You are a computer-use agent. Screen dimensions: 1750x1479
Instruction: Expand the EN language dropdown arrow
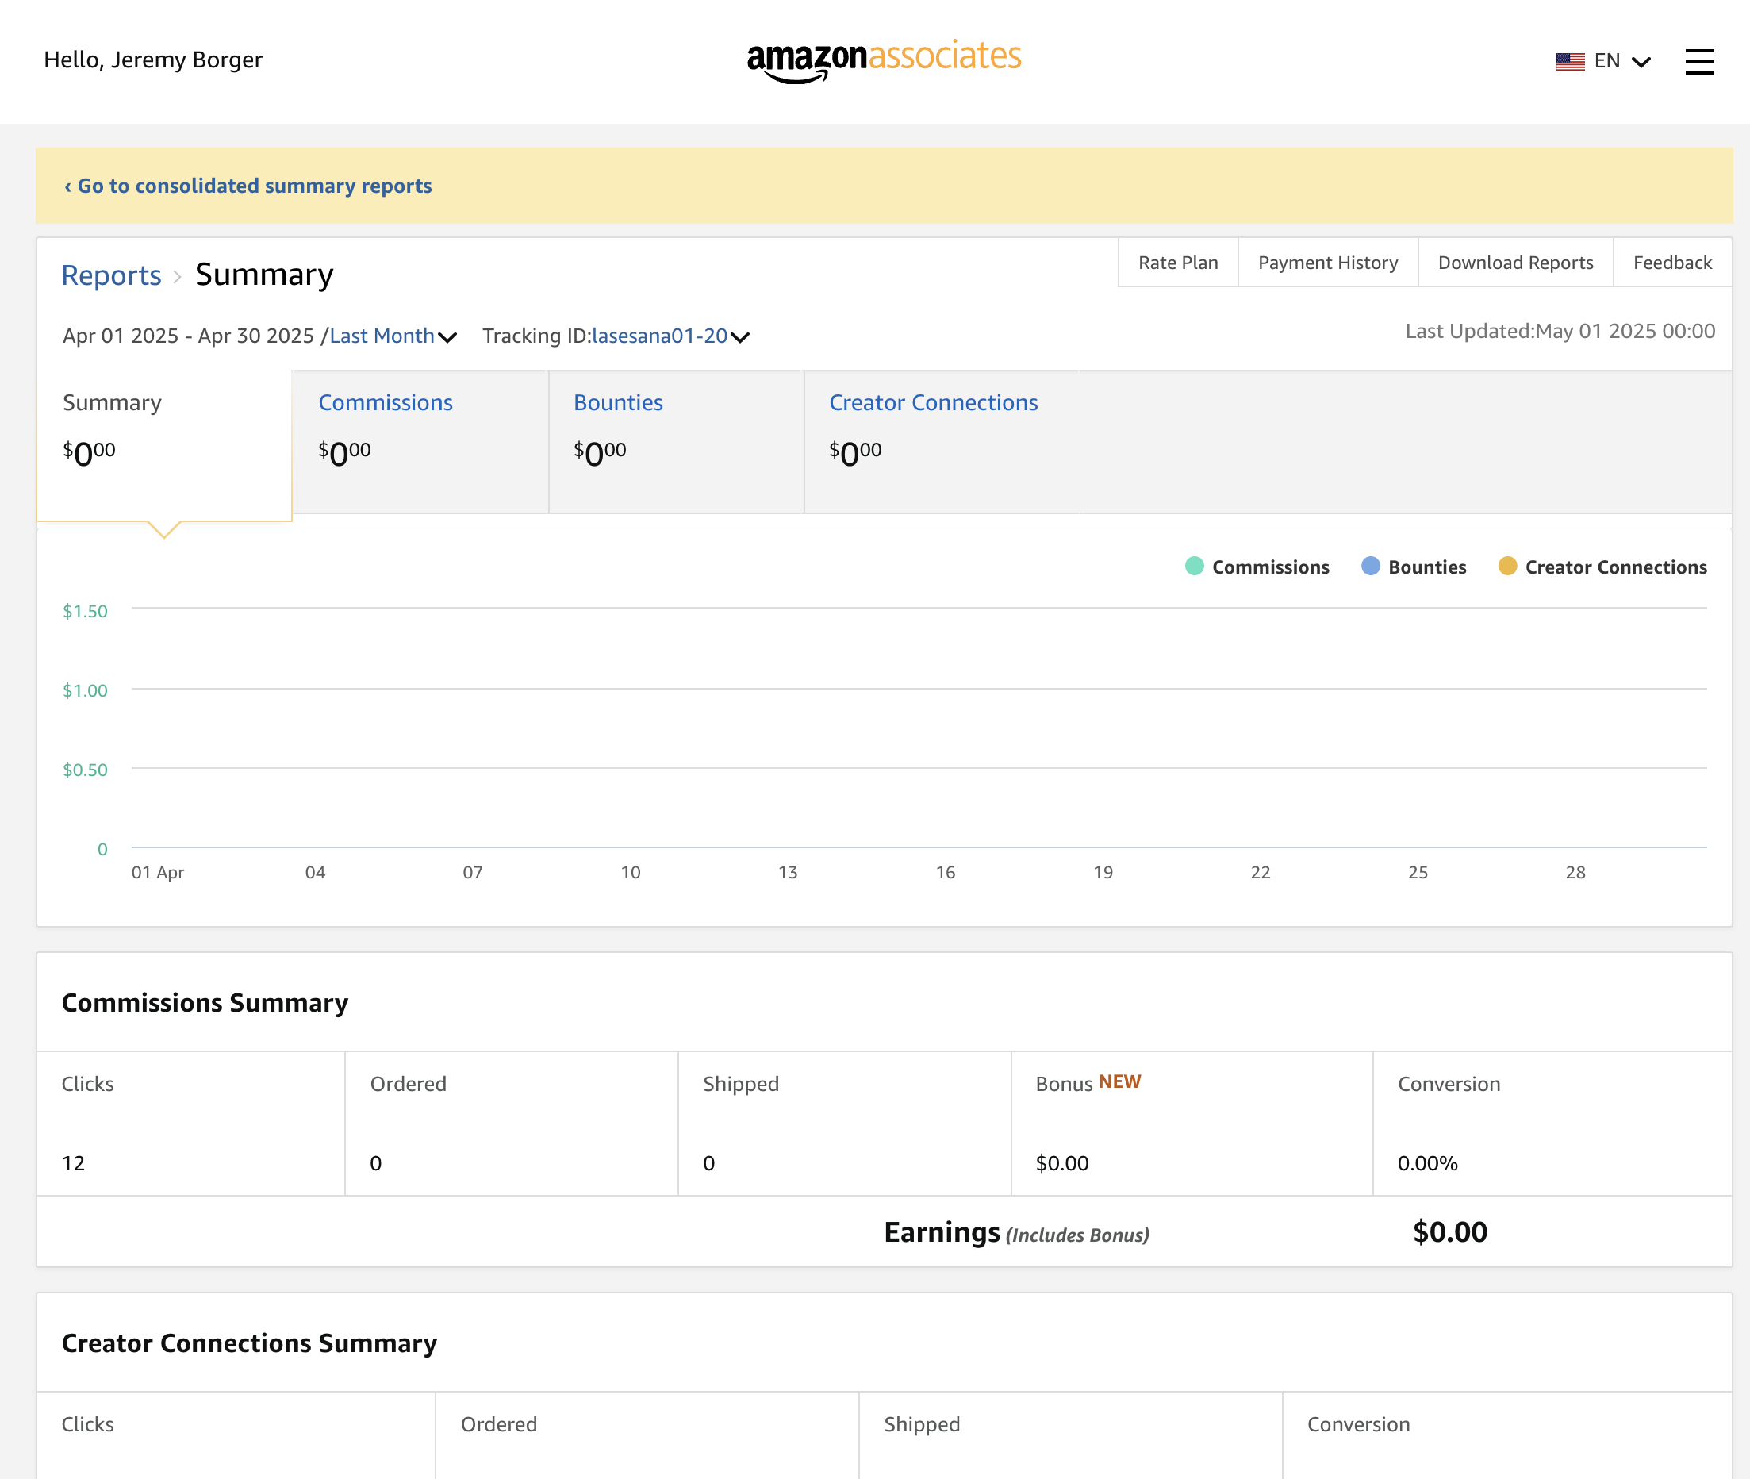tap(1641, 62)
